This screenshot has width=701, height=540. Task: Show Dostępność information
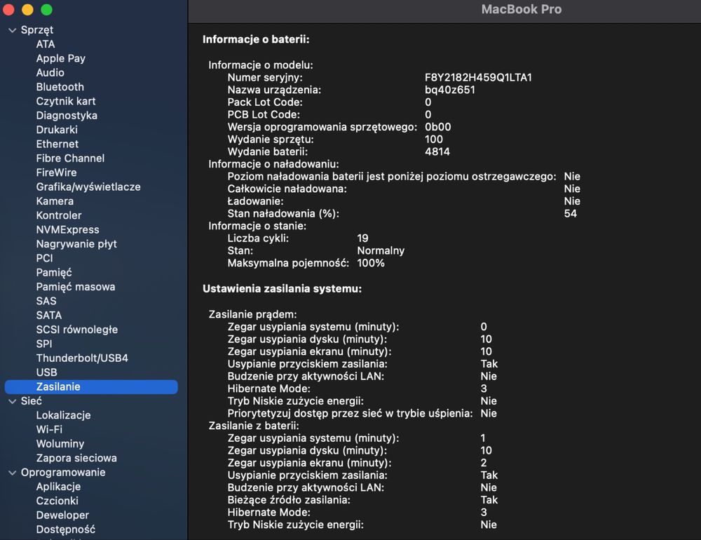tap(66, 529)
